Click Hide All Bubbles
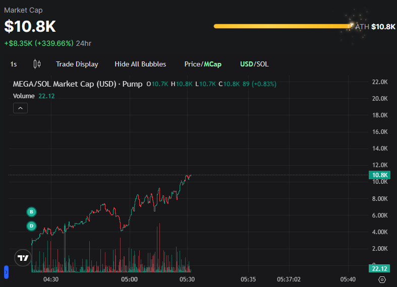The image size is (397, 287). (x=140, y=64)
